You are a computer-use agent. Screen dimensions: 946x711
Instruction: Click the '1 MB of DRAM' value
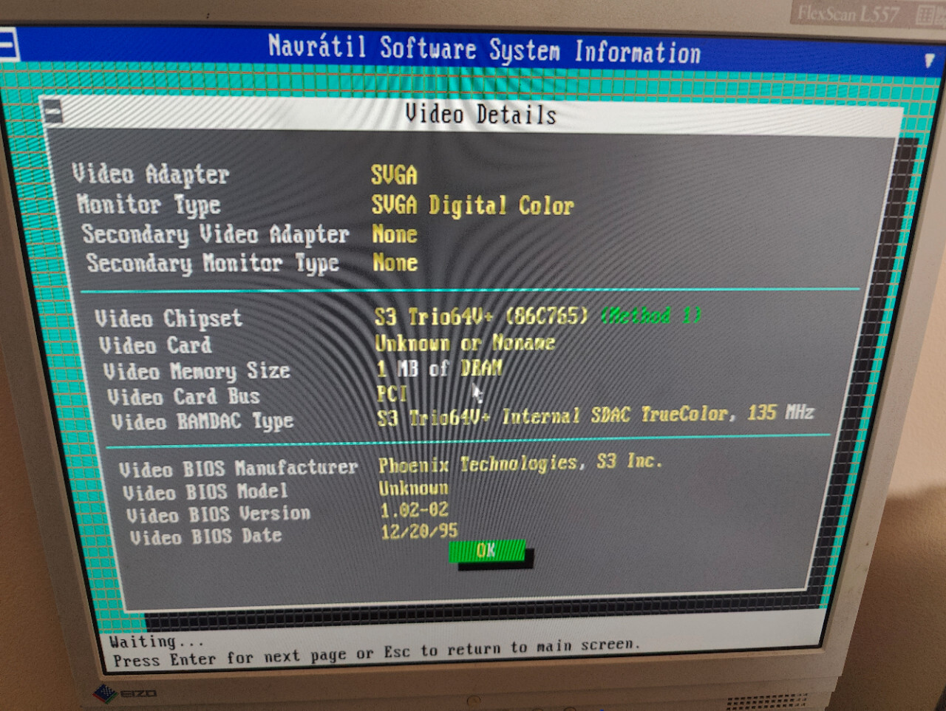tap(440, 368)
